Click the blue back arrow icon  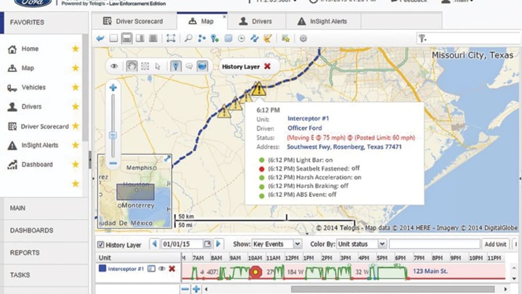(100, 38)
